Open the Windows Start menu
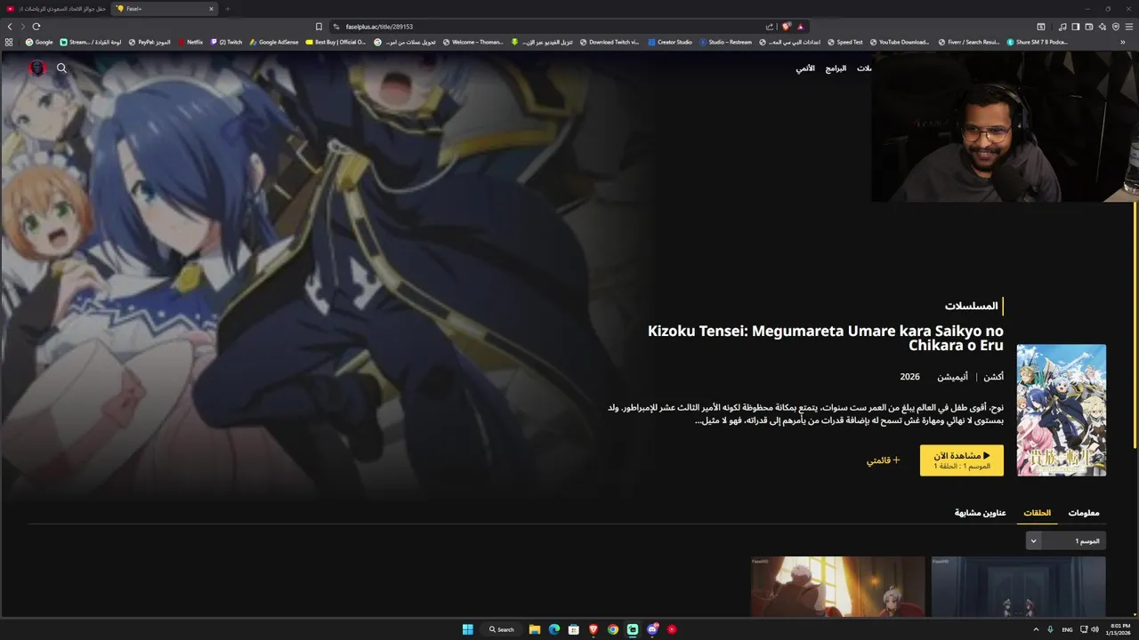Viewport: 1139px width, 640px height. [x=467, y=629]
